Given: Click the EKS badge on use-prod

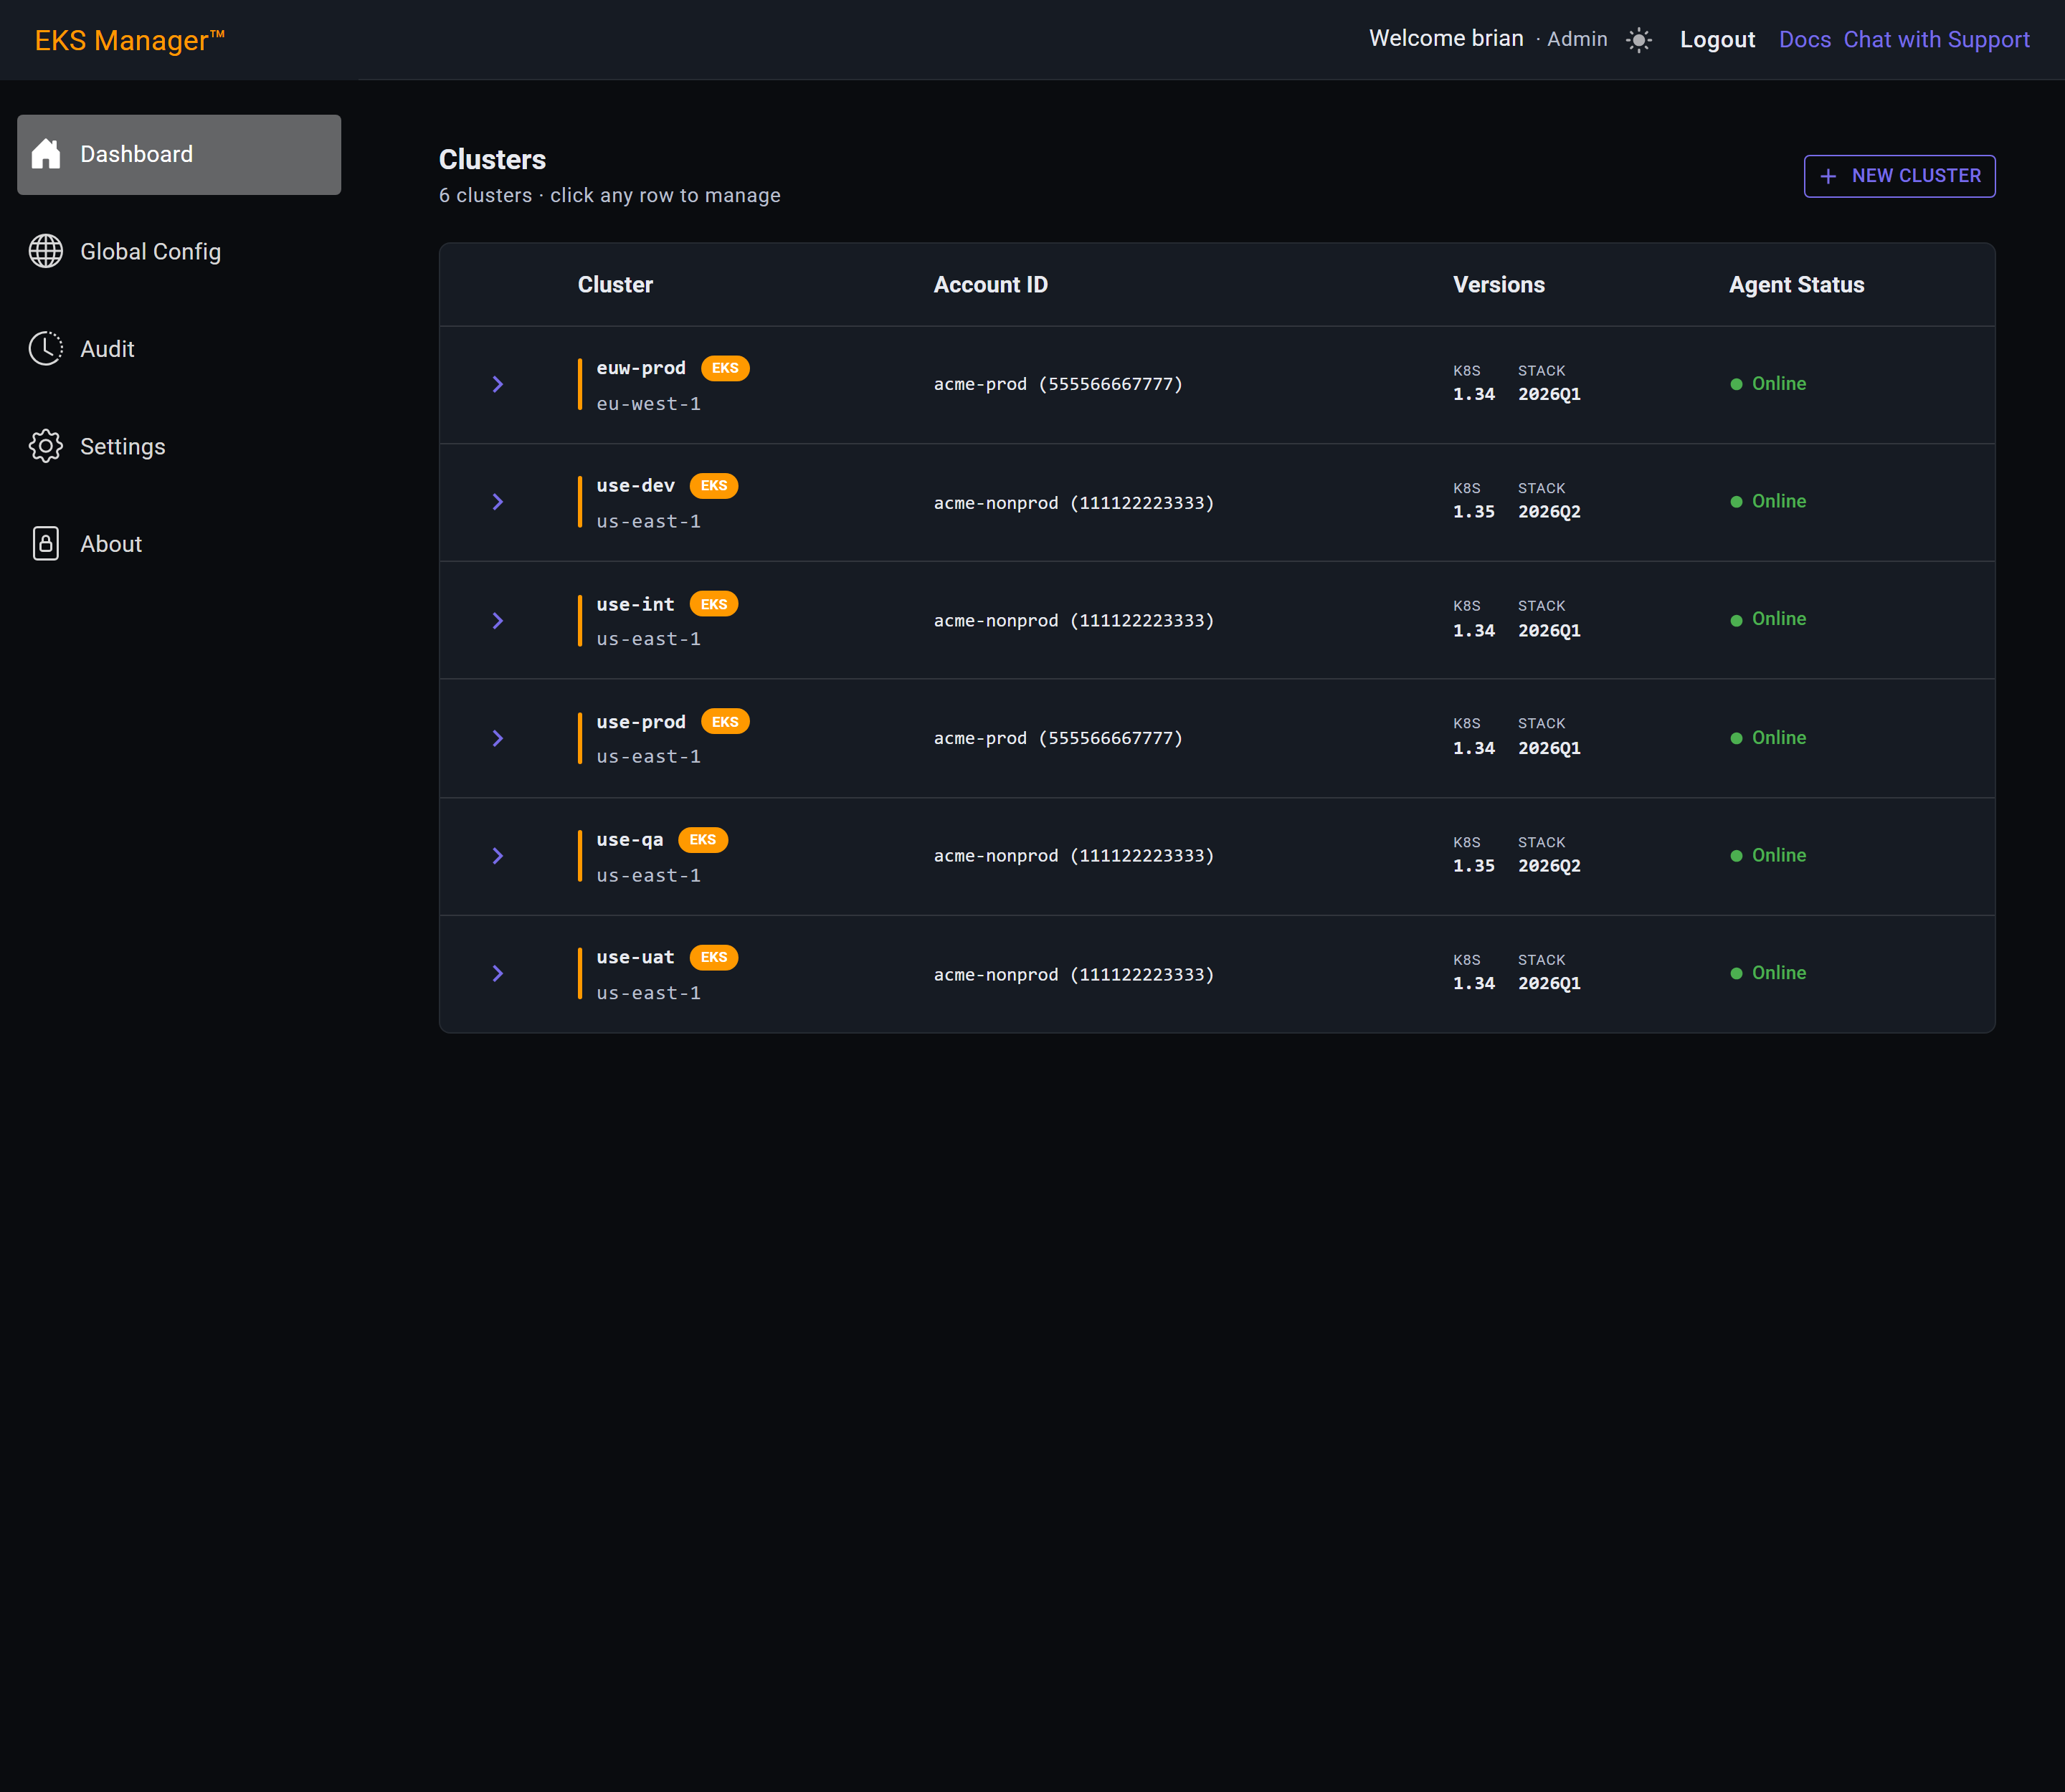Looking at the screenshot, I should [x=726, y=722].
